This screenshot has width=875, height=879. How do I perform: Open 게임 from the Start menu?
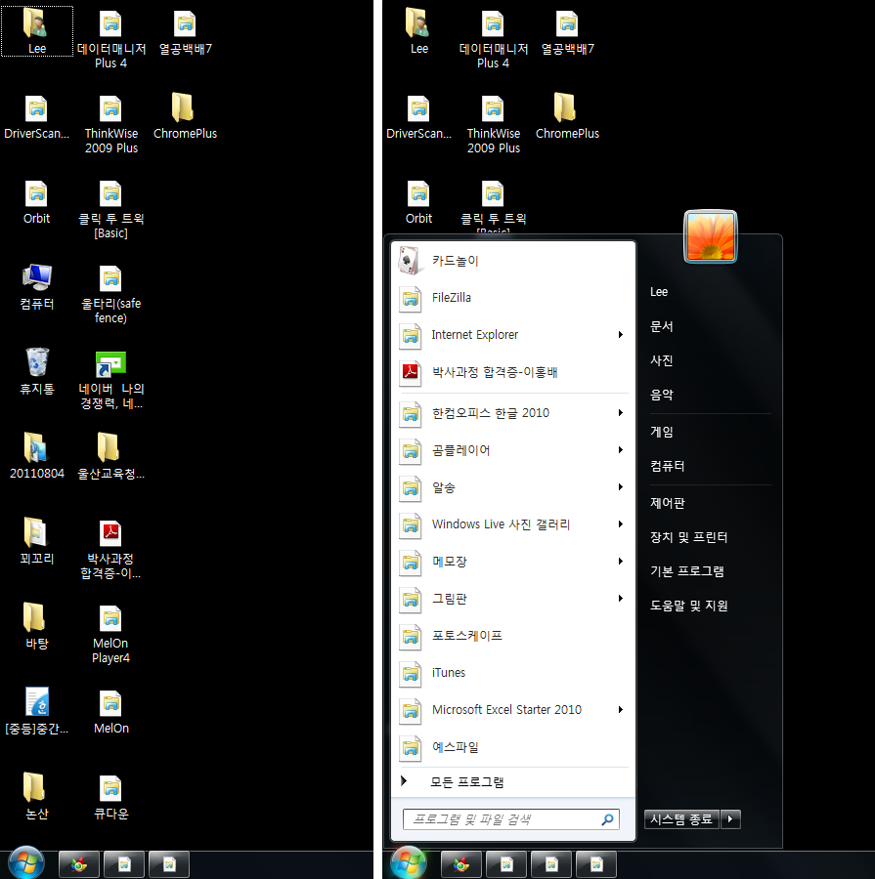[x=661, y=432]
